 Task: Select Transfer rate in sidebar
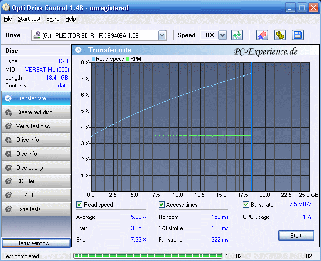(x=36, y=98)
